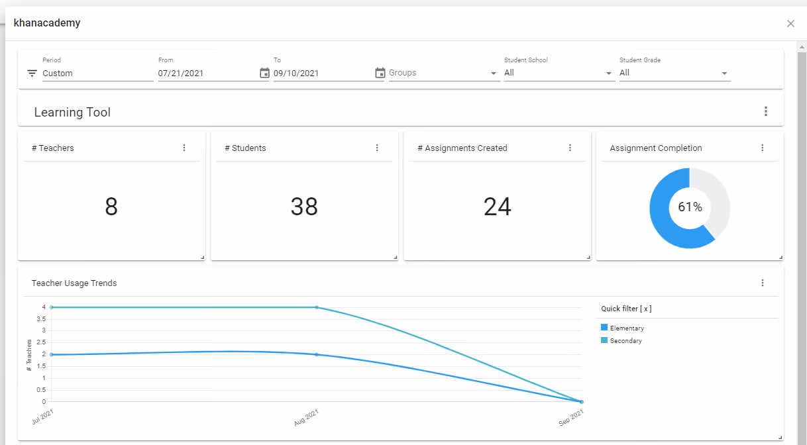
Task: Expand the Student Grade dropdown
Action: 674,73
